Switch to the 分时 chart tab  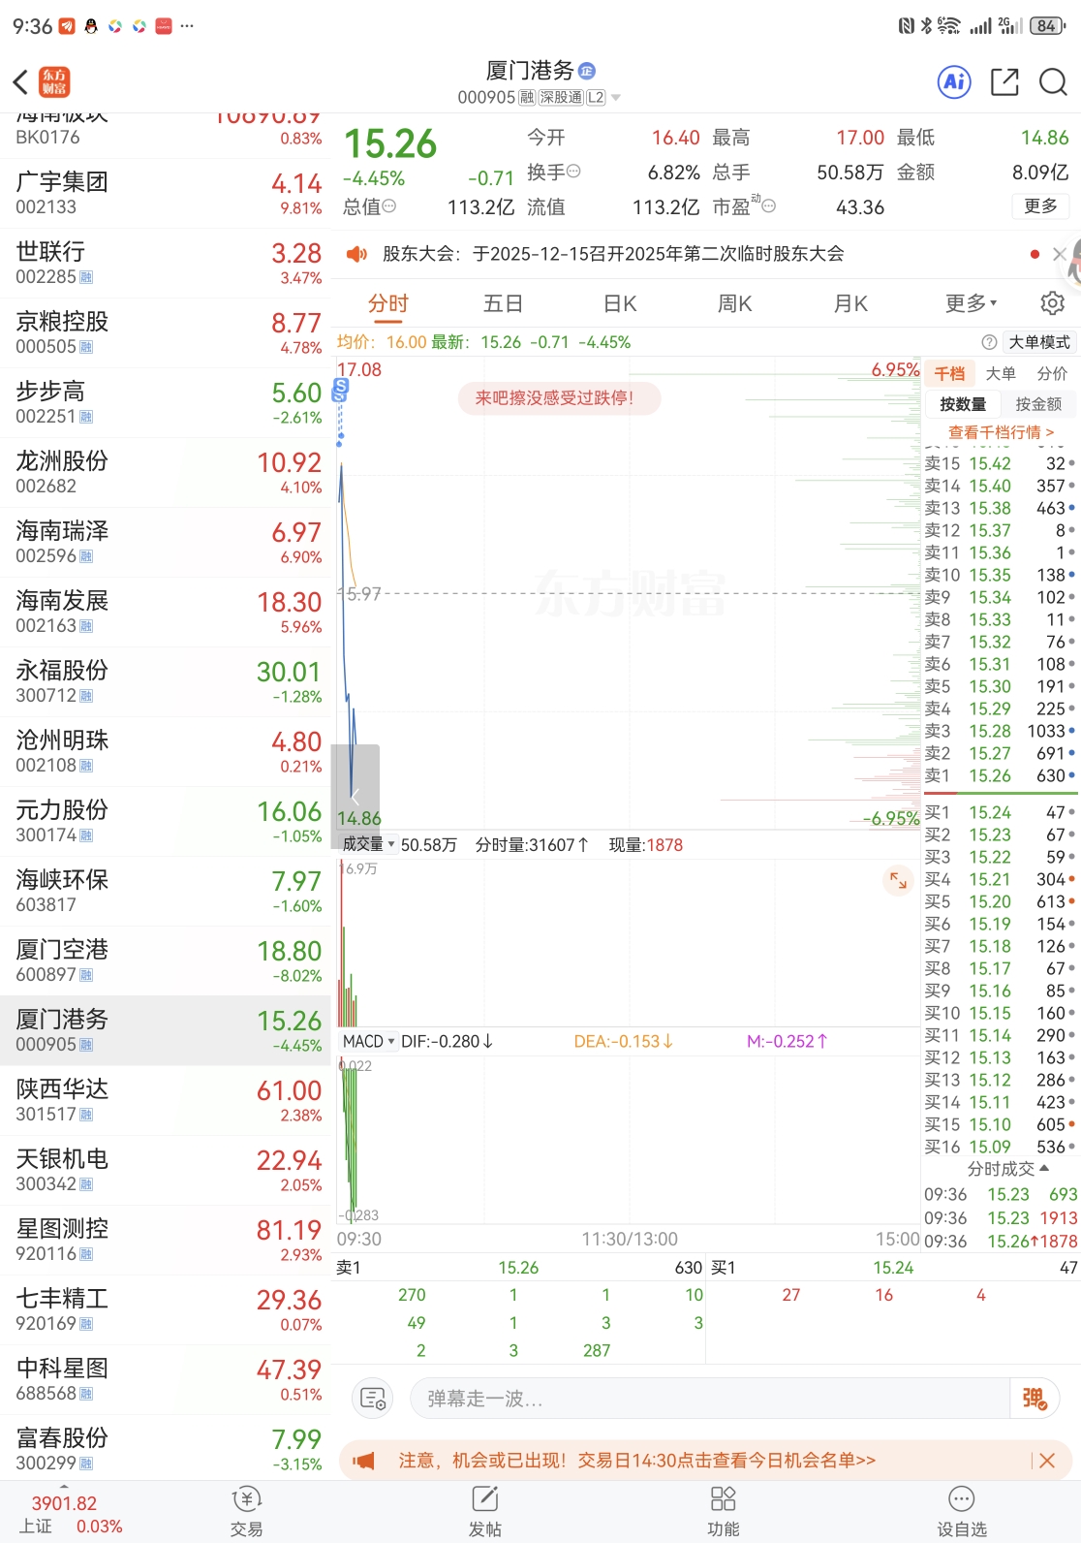click(388, 303)
